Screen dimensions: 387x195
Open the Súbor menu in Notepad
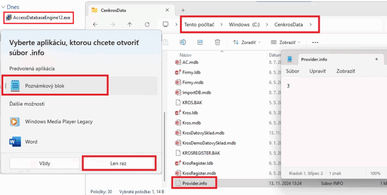293,71
